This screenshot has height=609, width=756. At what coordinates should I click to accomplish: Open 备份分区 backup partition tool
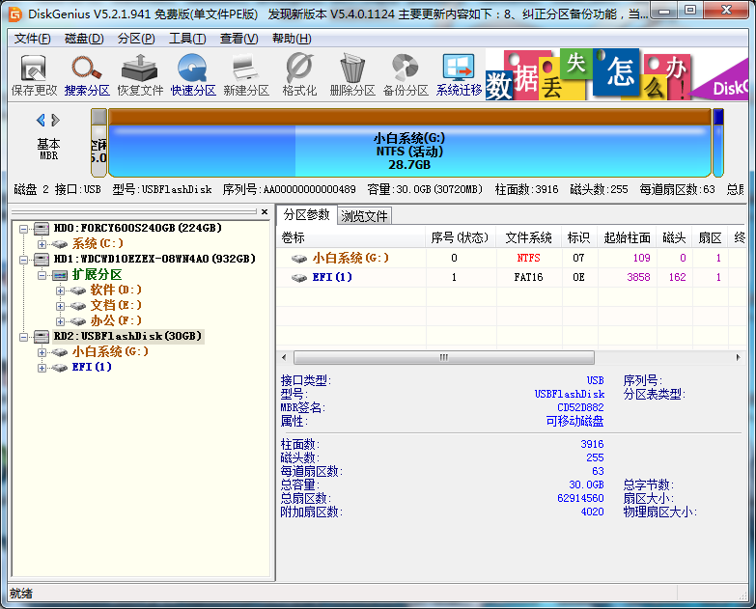point(405,74)
